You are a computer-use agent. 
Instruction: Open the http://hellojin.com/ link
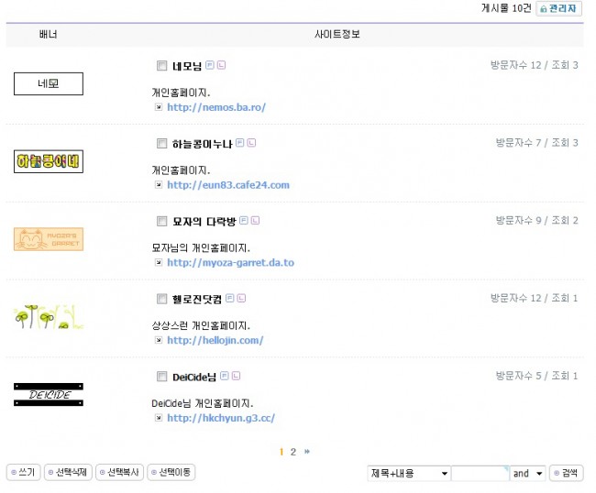215,340
